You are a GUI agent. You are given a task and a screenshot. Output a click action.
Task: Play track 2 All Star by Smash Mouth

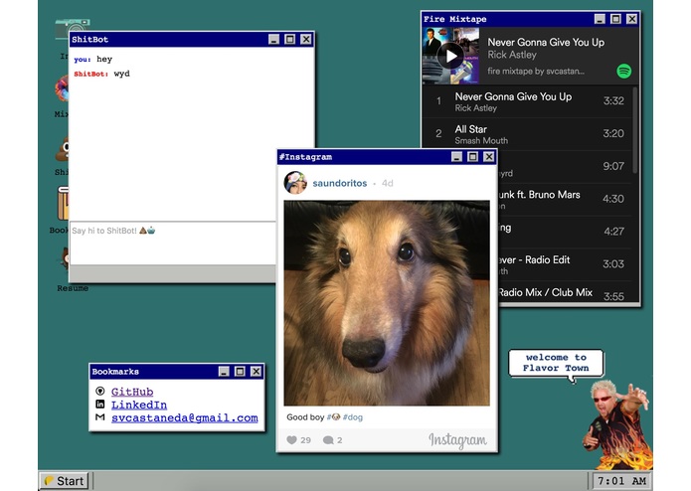[527, 134]
